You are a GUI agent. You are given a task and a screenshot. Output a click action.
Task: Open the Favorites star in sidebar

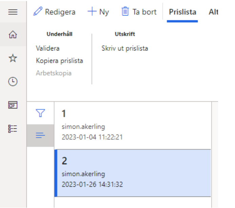point(13,58)
